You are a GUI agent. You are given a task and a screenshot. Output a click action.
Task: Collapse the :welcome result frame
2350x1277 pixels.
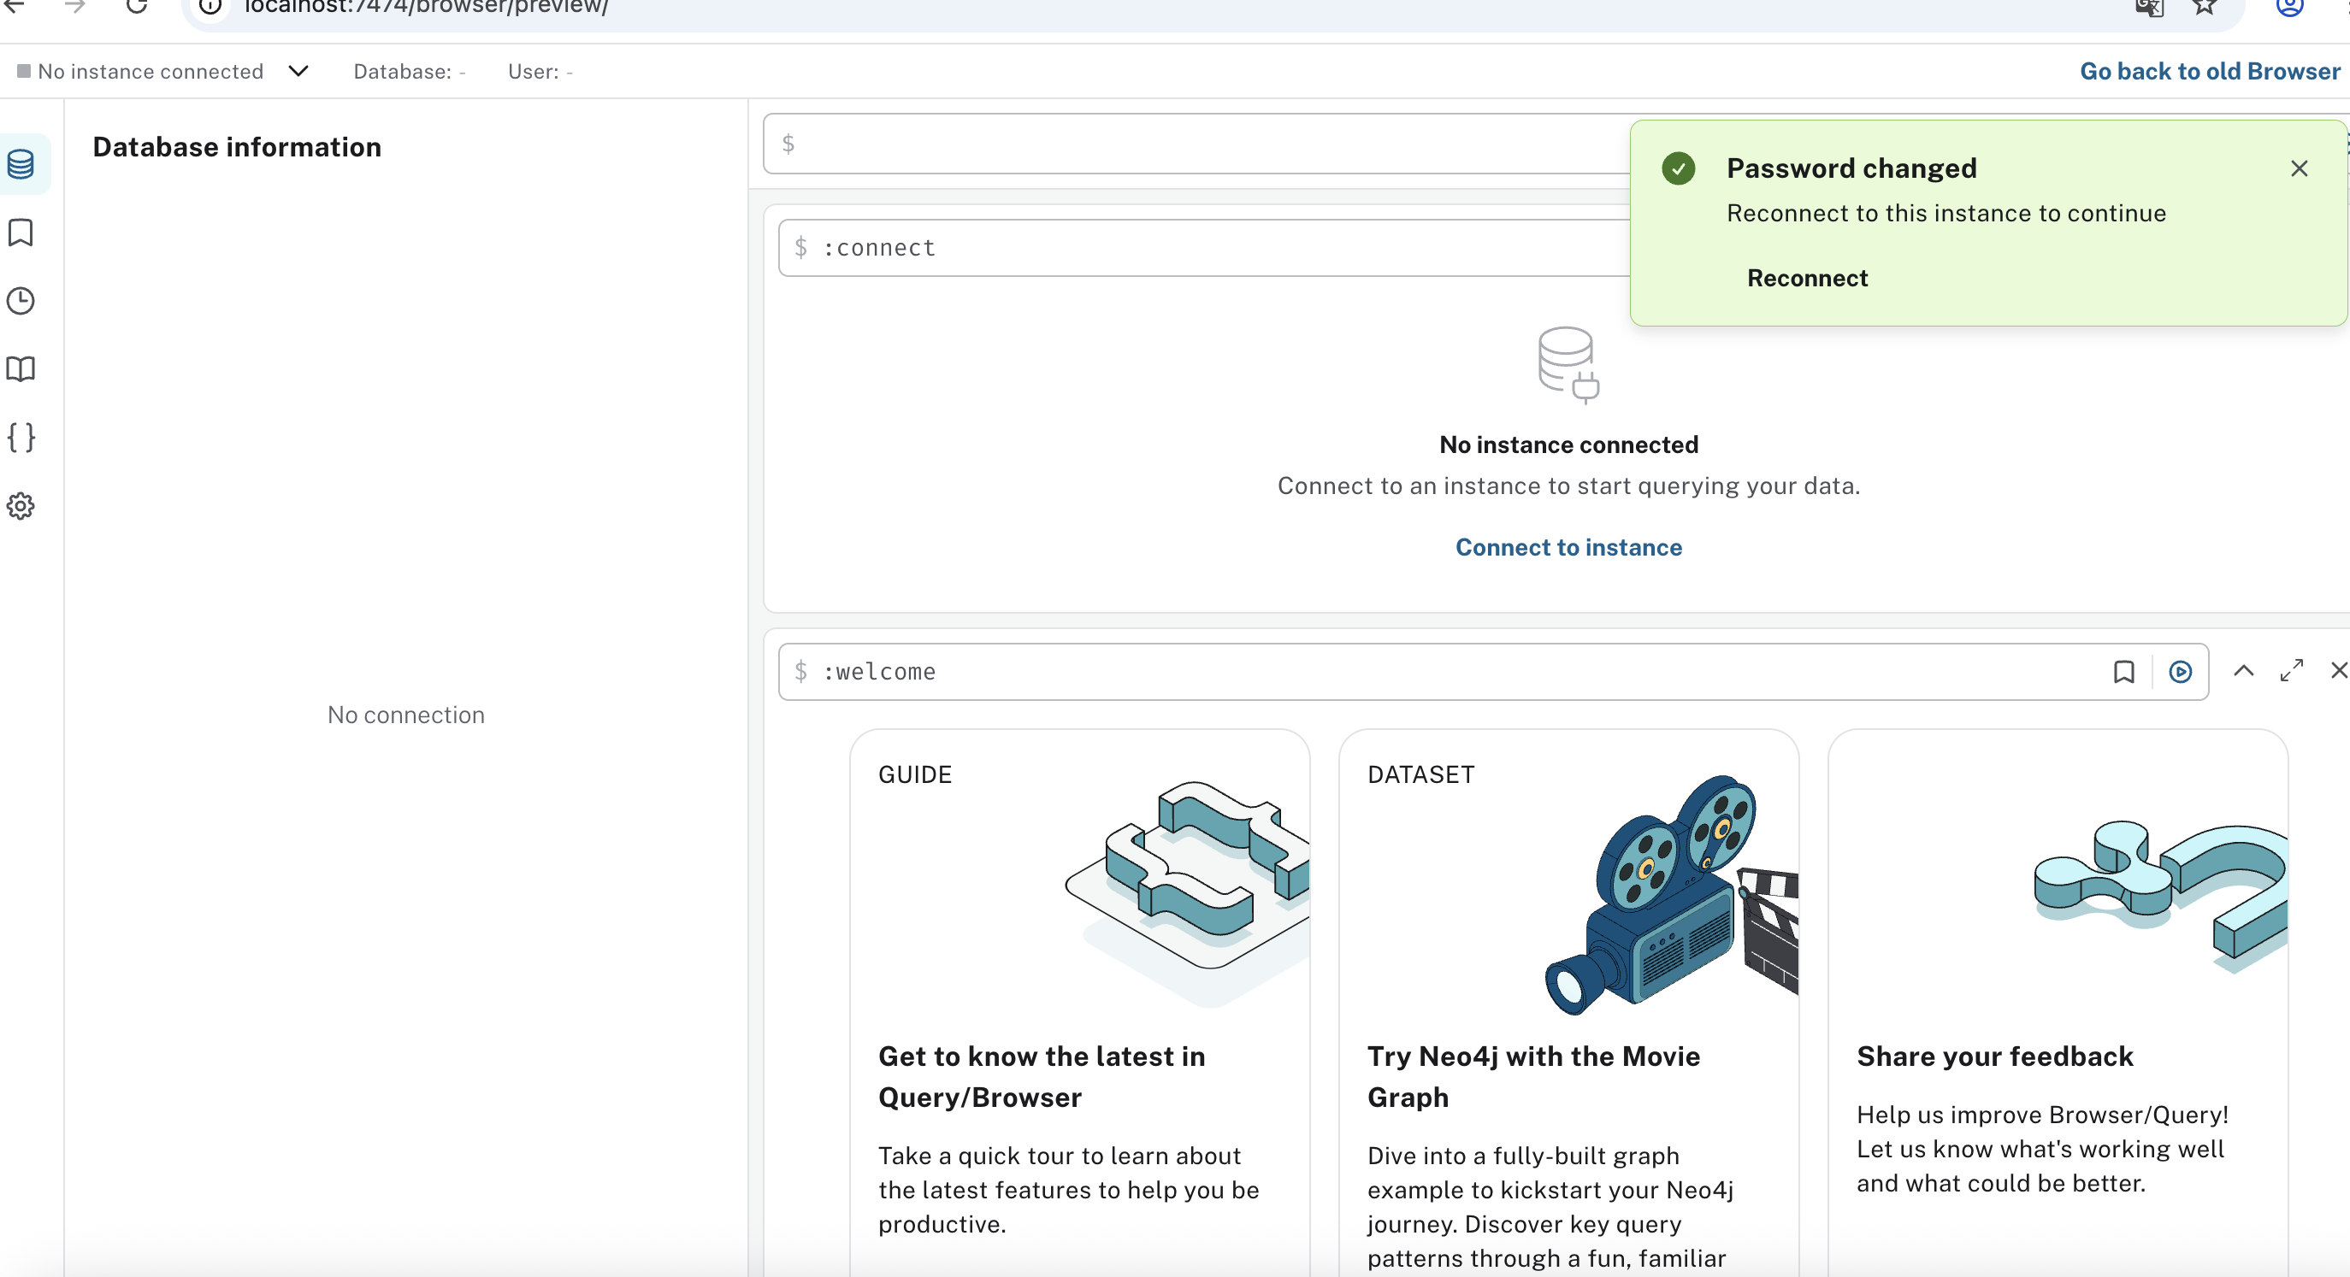click(2243, 670)
